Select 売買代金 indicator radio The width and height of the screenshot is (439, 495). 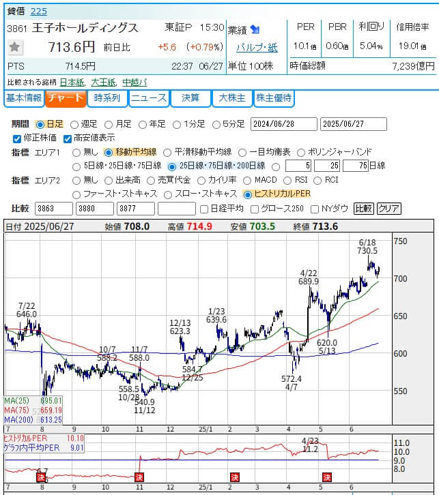tap(151, 181)
